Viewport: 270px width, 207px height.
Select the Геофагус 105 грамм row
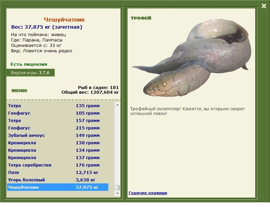pos(58,113)
